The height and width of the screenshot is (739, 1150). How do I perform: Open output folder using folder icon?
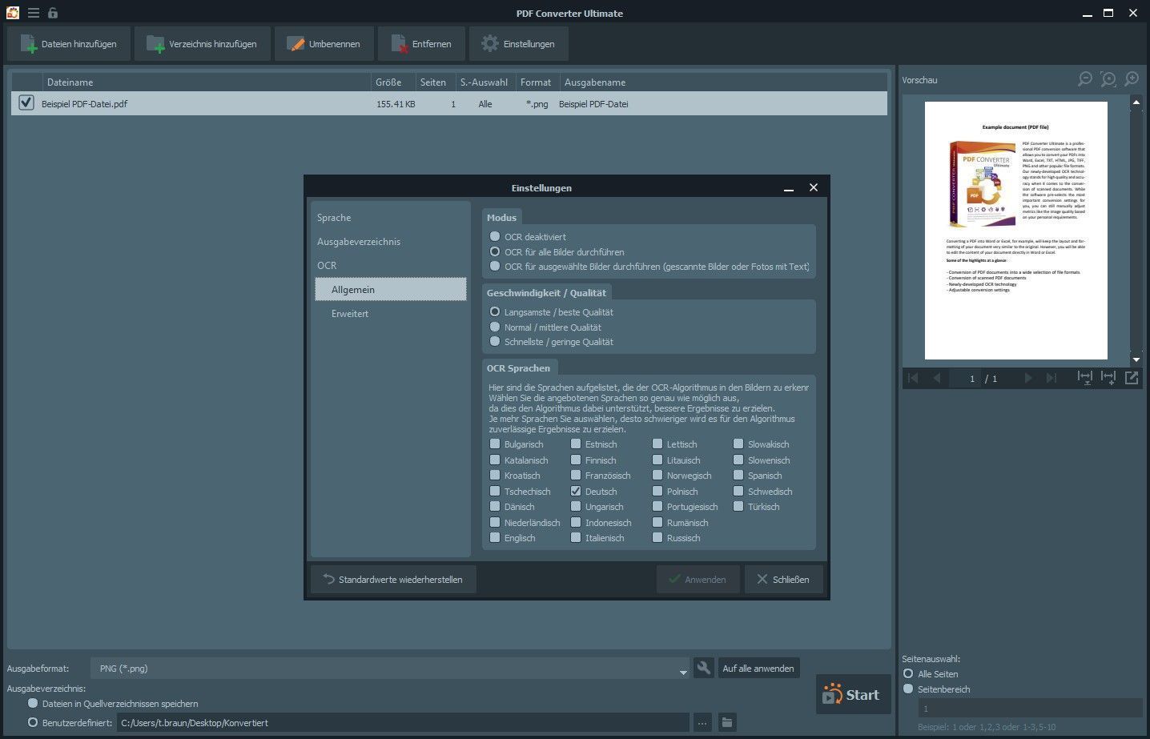point(726,722)
